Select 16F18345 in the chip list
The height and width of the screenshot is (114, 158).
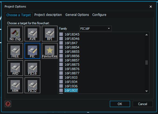click(x=72, y=34)
